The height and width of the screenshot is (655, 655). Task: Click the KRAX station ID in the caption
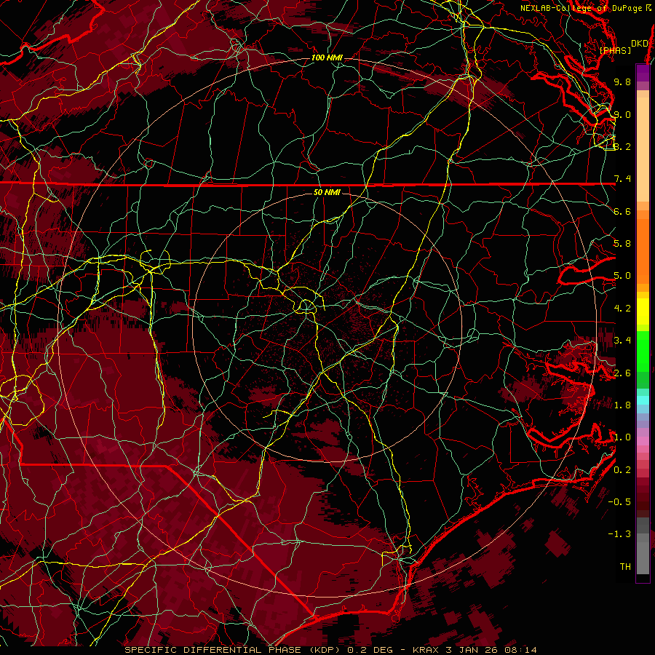coord(426,650)
